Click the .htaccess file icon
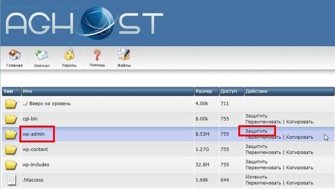 click(x=11, y=180)
